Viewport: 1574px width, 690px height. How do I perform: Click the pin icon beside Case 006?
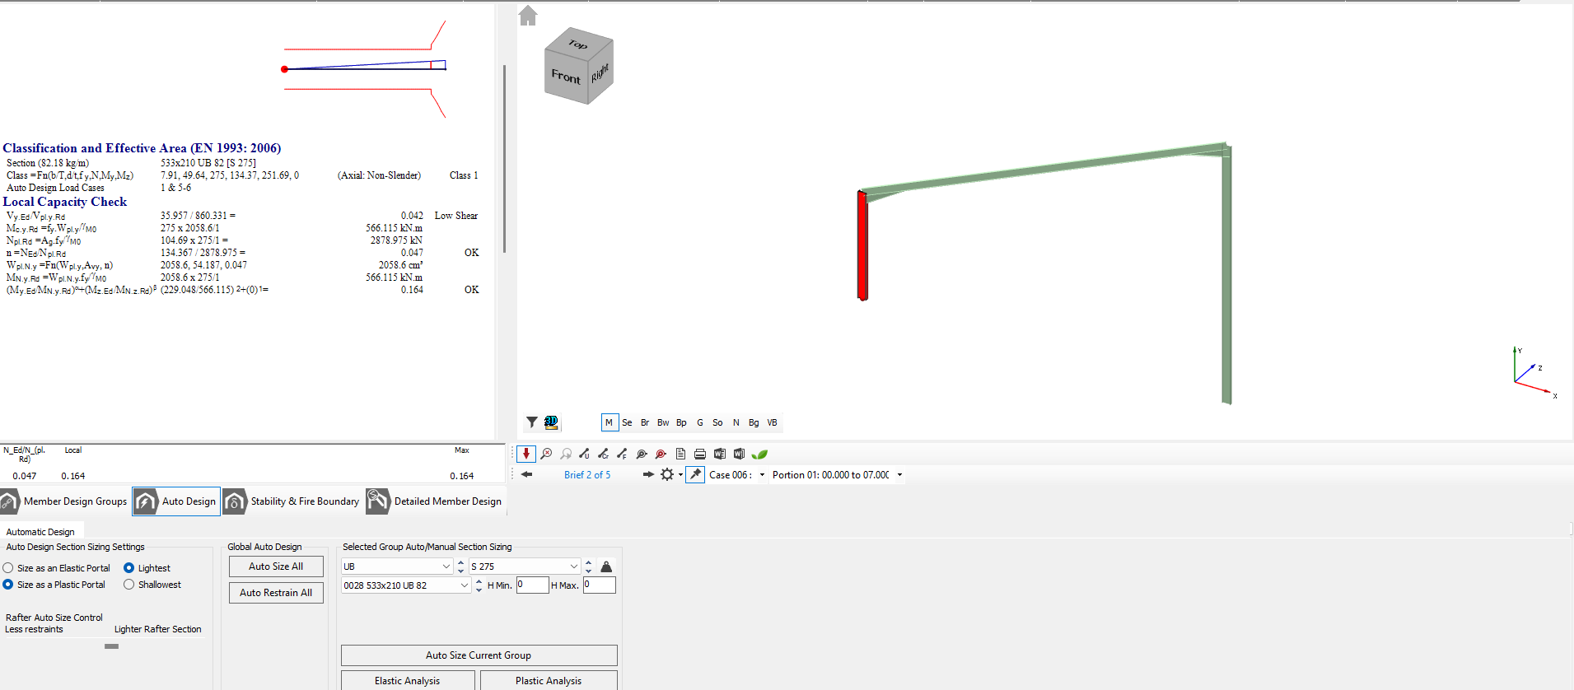[695, 474]
